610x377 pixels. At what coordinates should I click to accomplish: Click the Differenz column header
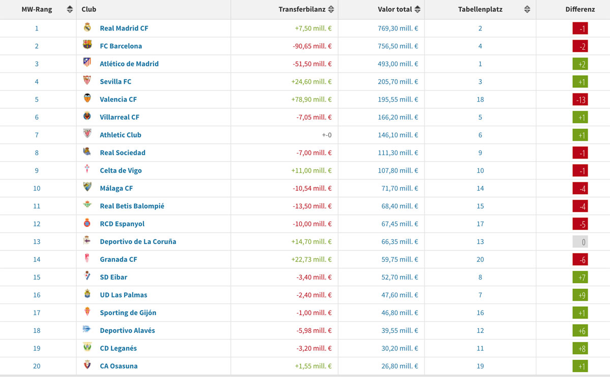580,9
